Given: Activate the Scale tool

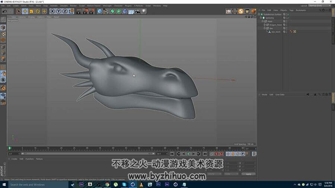Looking at the screenshot, I should [31, 11].
